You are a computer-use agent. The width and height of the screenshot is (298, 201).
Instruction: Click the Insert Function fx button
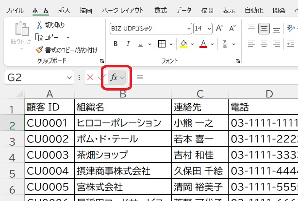(115, 77)
